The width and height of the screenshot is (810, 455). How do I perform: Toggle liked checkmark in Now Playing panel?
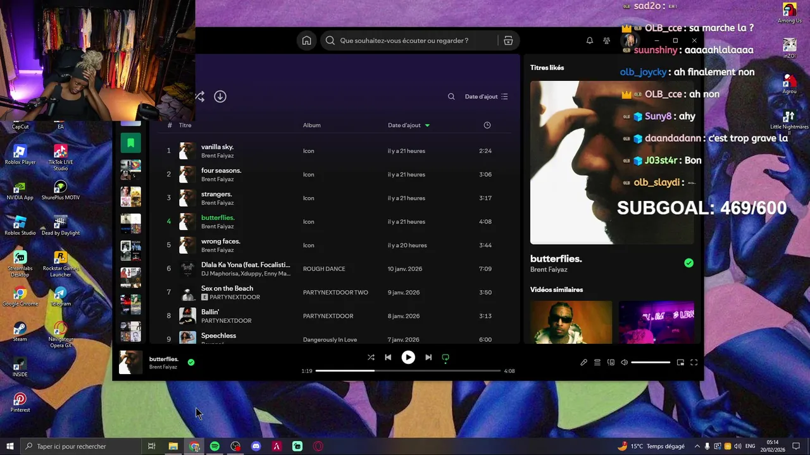click(688, 263)
